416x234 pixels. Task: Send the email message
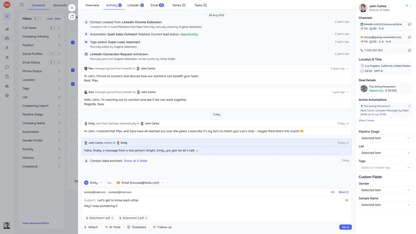(345, 227)
